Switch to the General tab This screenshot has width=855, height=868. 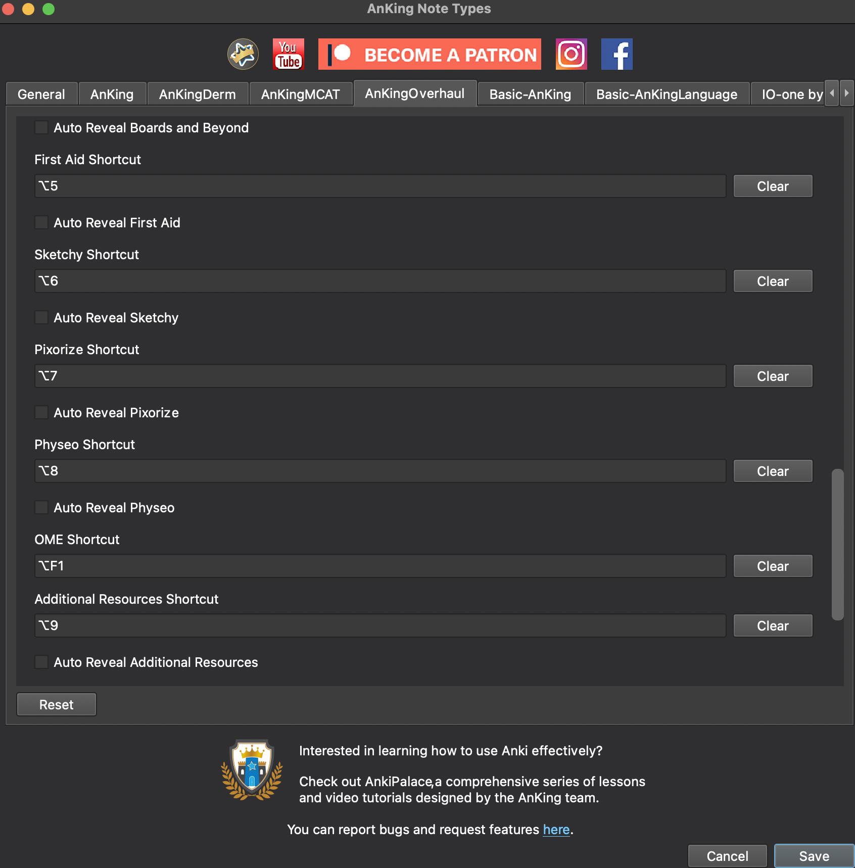tap(41, 94)
